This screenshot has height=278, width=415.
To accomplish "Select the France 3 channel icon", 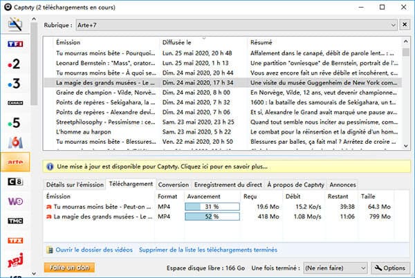I will [x=14, y=84].
